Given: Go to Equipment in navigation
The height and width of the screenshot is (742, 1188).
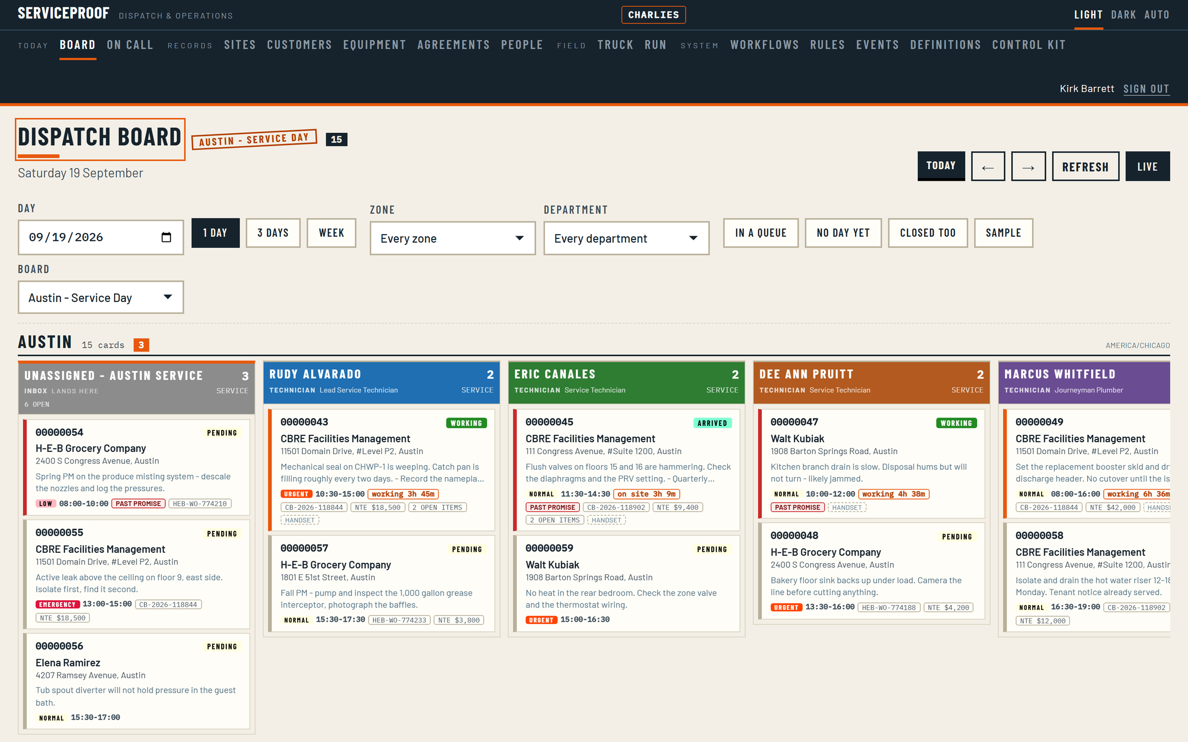Looking at the screenshot, I should click(374, 45).
